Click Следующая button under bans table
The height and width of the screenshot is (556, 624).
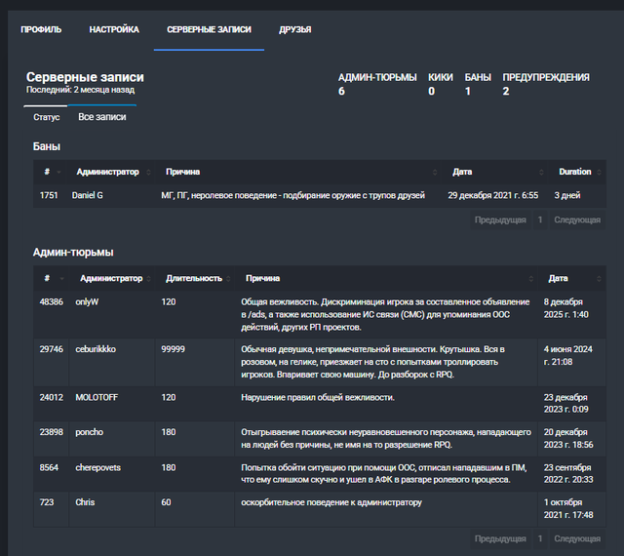coord(577,219)
